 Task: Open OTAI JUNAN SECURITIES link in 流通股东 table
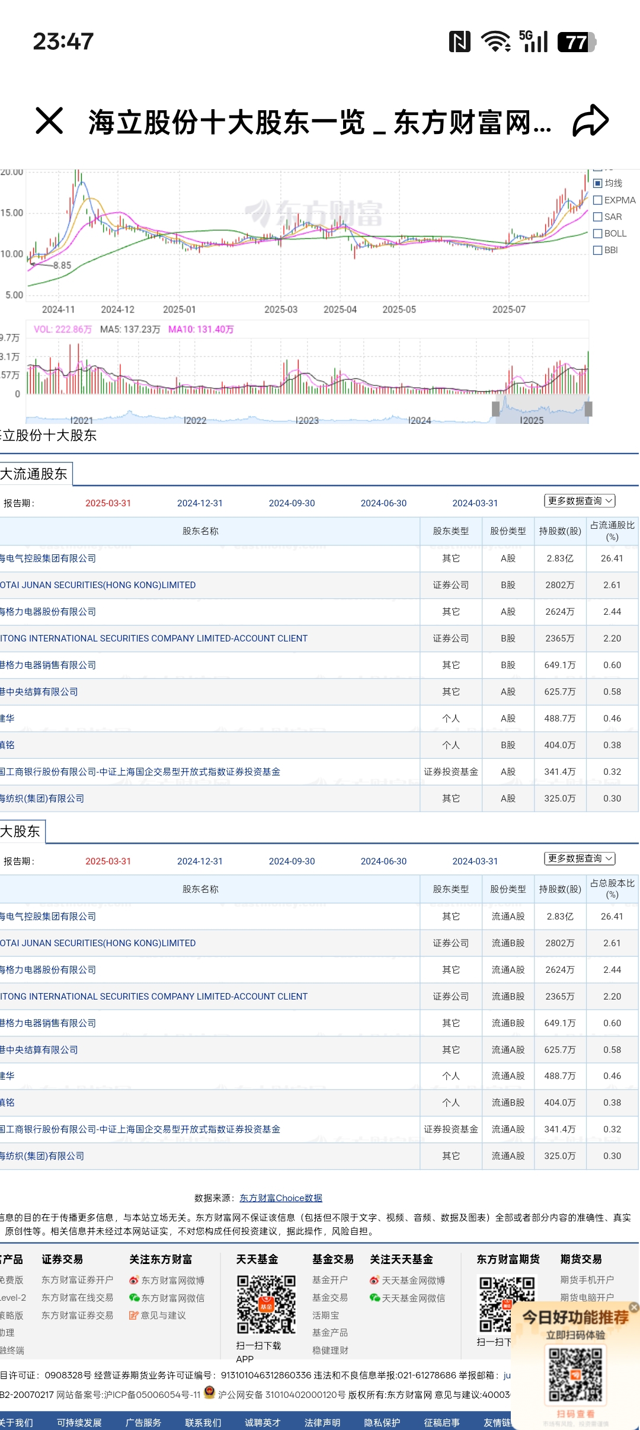[98, 585]
